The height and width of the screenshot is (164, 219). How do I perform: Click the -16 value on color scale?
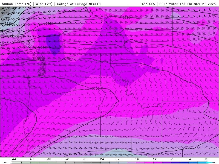pyautogui.click(x=136, y=159)
